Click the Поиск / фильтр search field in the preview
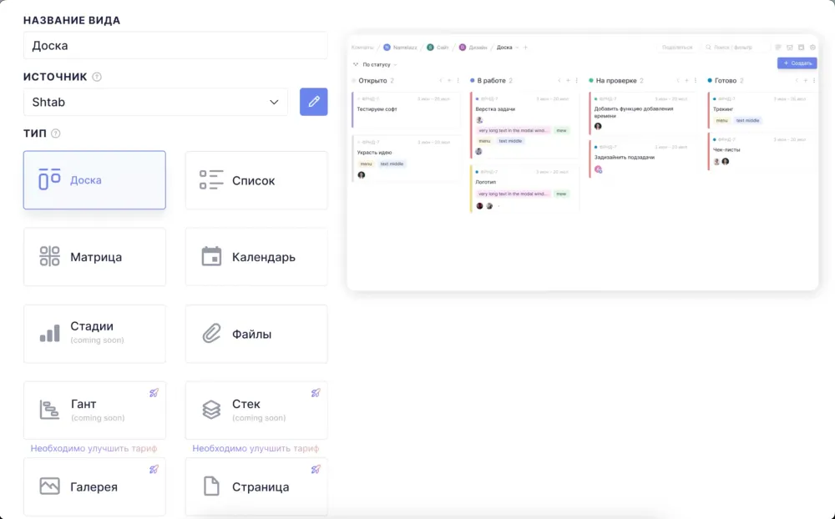Screen dimensions: 835x519 (736, 48)
